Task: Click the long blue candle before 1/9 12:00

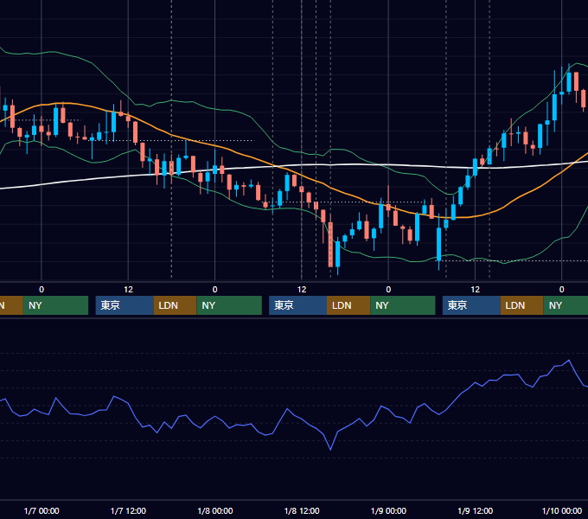Action: pos(438,244)
